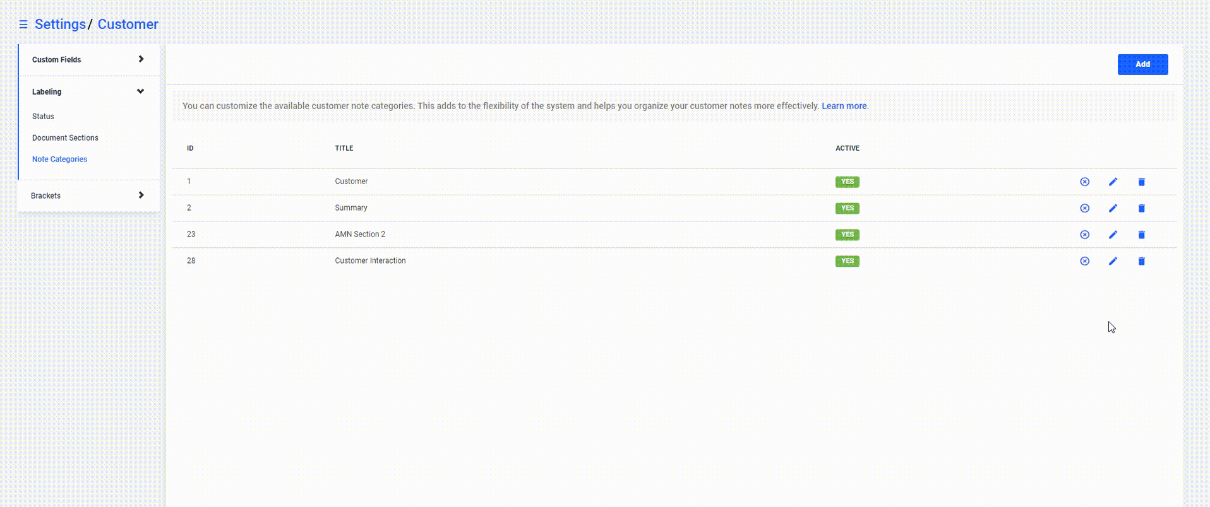
Task: Delete the Customer Interaction category
Action: (1141, 261)
